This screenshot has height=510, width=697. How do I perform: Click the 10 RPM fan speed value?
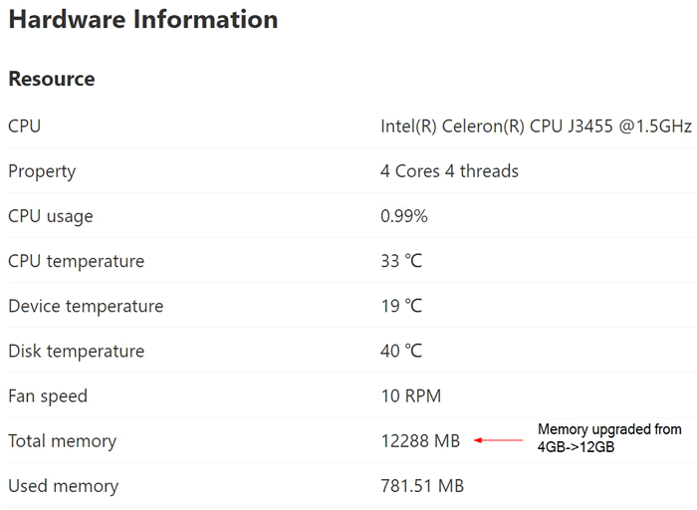pyautogui.click(x=411, y=395)
